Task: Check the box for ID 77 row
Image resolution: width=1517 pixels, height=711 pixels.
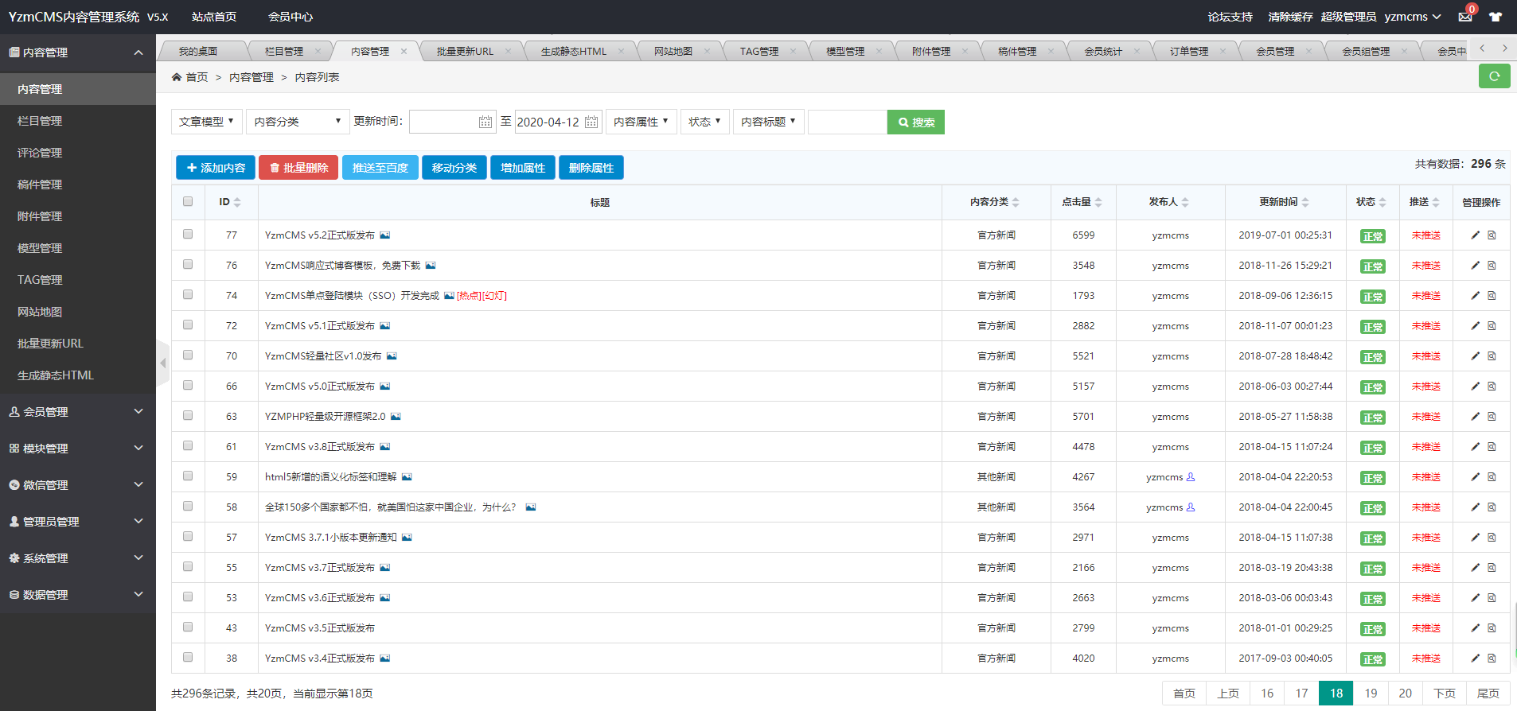Action: point(188,234)
